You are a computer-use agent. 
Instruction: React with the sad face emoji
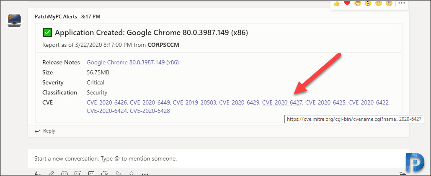pos(379,3)
